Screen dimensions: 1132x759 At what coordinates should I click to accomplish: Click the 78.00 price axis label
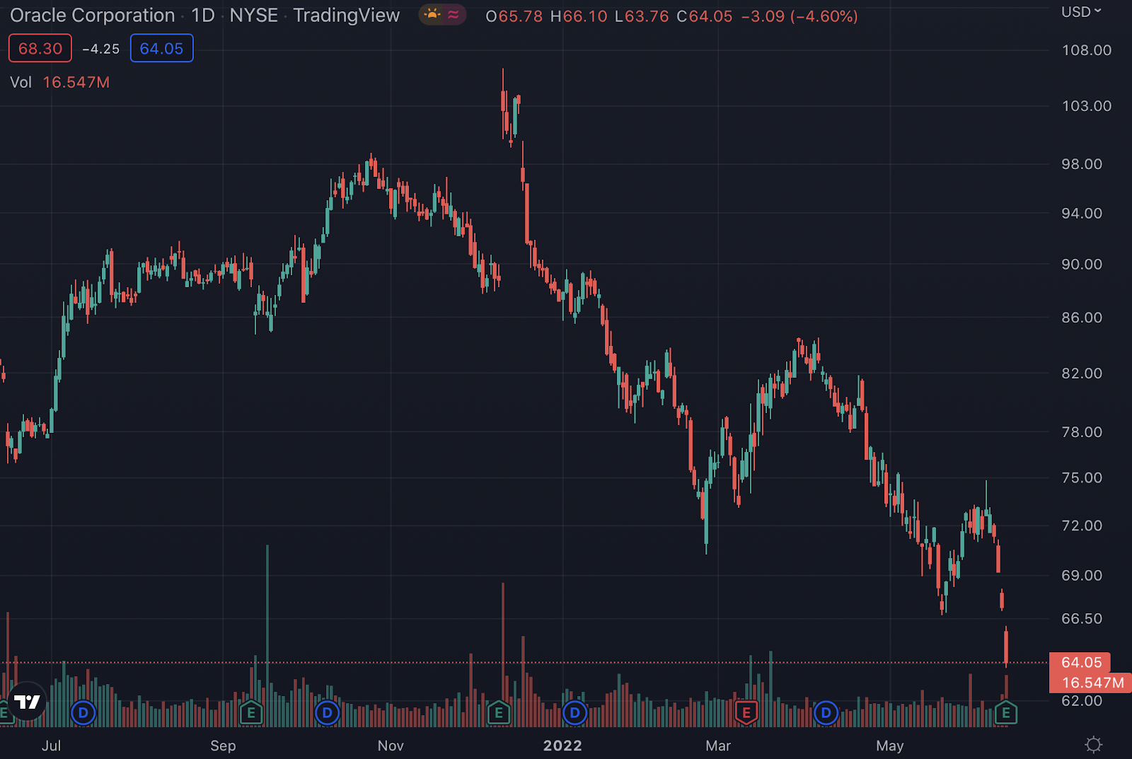click(1082, 432)
